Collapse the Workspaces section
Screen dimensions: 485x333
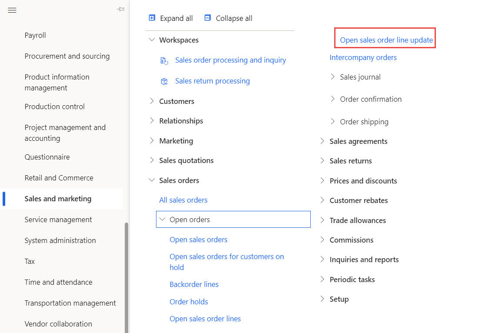click(x=152, y=40)
